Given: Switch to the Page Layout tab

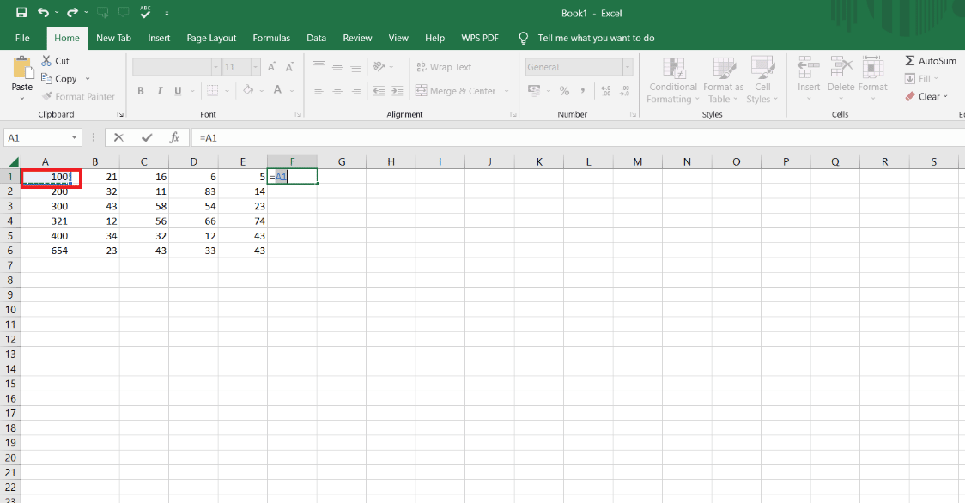Looking at the screenshot, I should (x=211, y=38).
